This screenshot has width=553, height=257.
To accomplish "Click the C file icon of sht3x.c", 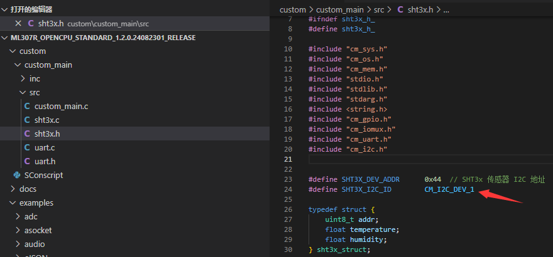I will point(27,120).
